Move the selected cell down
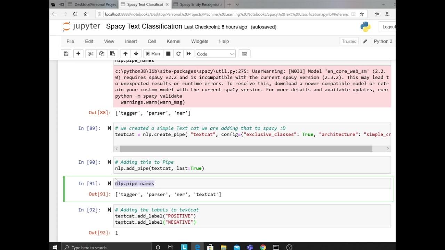The height and width of the screenshot is (250, 445). point(136,54)
